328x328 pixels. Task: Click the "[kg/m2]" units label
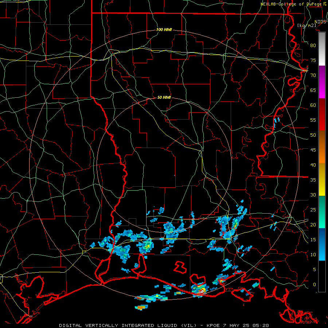[x=306, y=26]
